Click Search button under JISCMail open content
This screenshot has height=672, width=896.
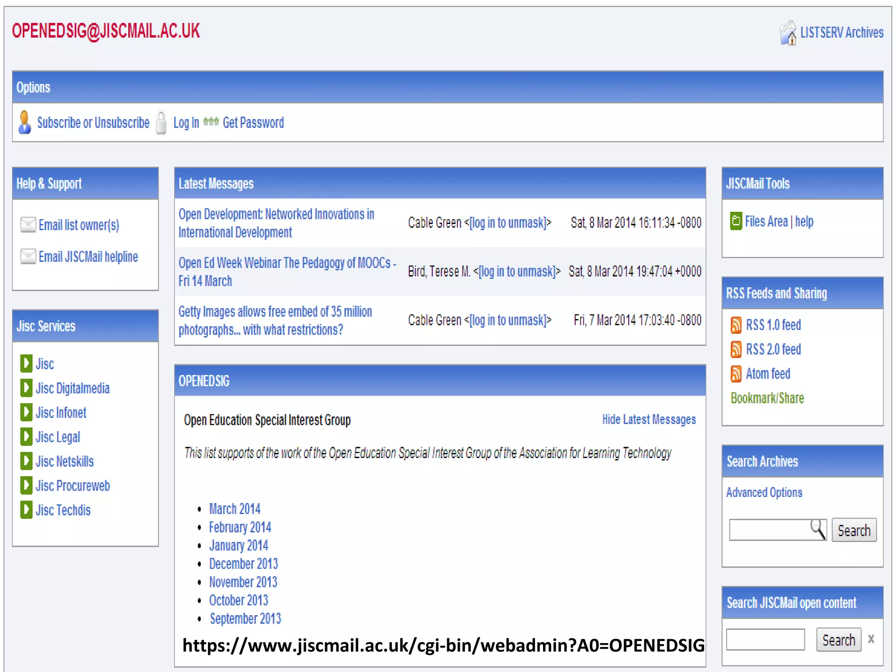[x=839, y=640]
